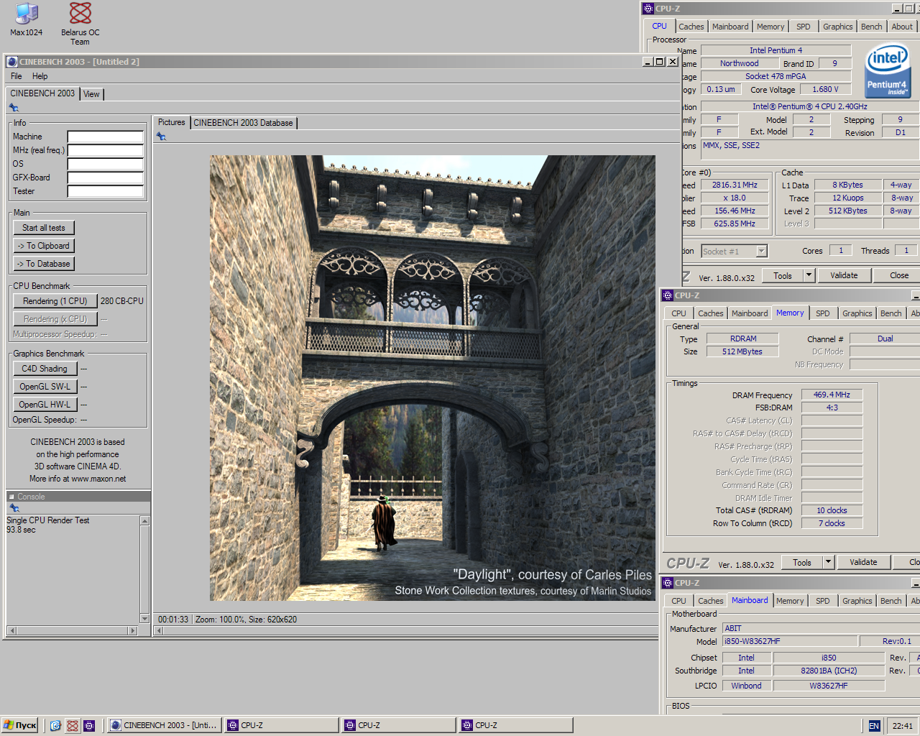The width and height of the screenshot is (920, 736).
Task: Click the GFX-Board input field
Action: coord(106,178)
